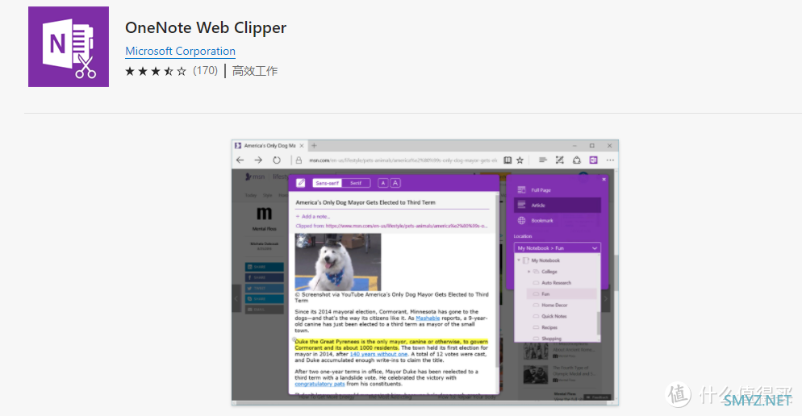Expand the College section group
Screen dimensions: 802x416
pos(528,272)
